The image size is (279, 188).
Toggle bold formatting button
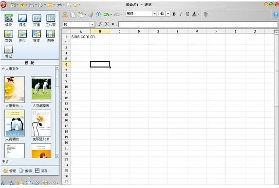(174, 14)
